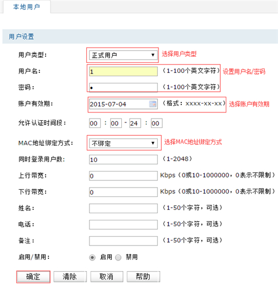
Task: Expand the MAC地址绑定方式 dropdown showing 不绑定
Action: pyautogui.click(x=123, y=143)
